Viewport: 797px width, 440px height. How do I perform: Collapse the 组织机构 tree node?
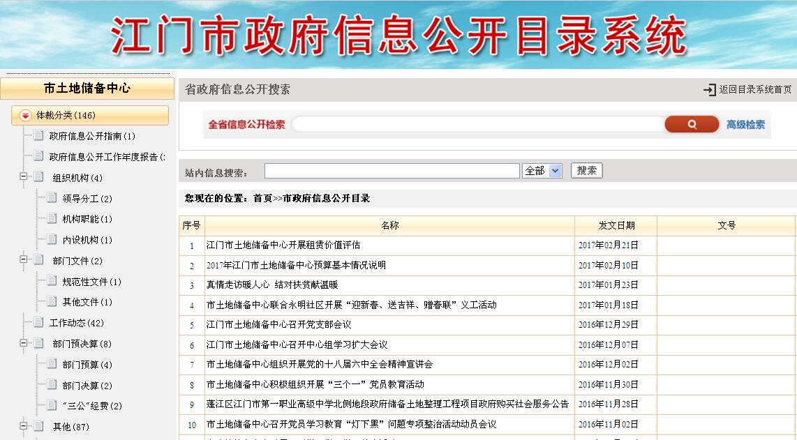(x=24, y=177)
